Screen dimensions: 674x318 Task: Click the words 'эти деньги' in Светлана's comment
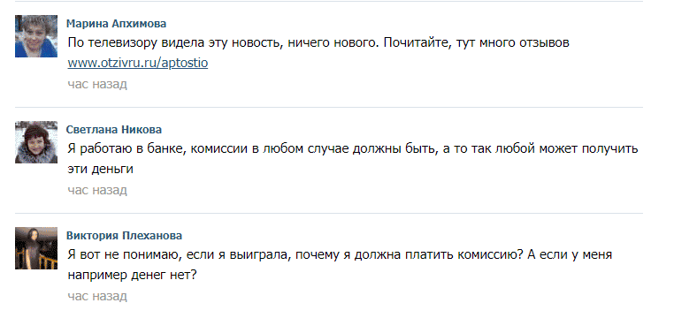[x=101, y=169]
